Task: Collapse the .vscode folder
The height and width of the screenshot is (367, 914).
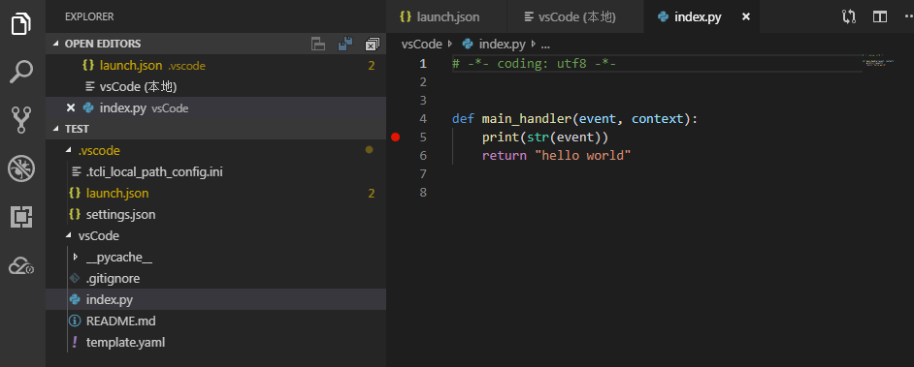Action: [x=70, y=151]
